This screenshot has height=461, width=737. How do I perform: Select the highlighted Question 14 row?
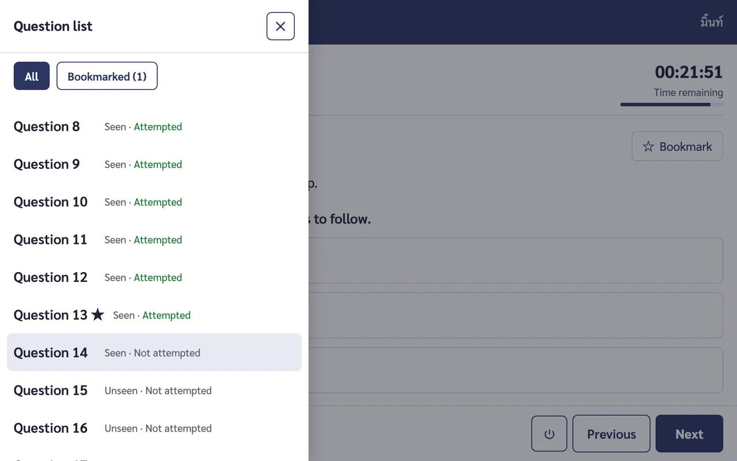(x=154, y=352)
